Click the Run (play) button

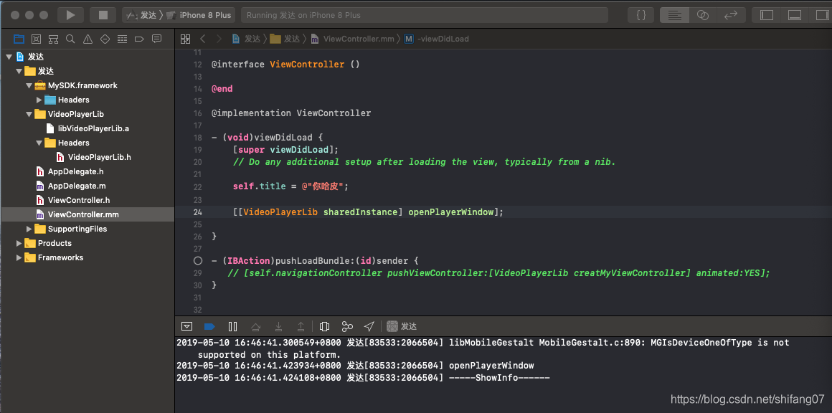[70, 15]
